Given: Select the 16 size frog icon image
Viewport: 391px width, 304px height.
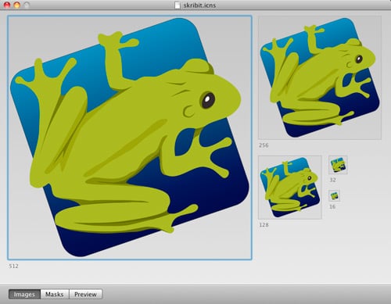Looking at the screenshot, I should point(334,195).
